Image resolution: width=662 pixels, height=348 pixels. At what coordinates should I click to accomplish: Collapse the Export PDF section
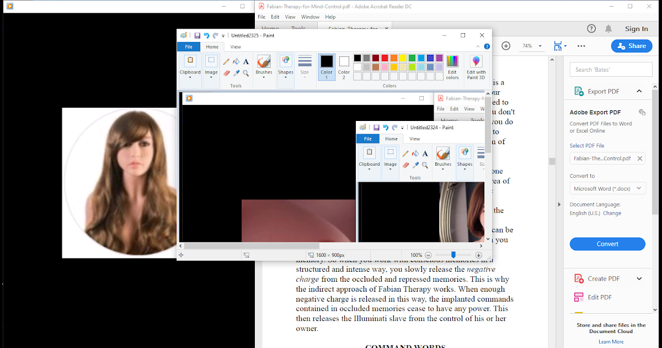(639, 91)
